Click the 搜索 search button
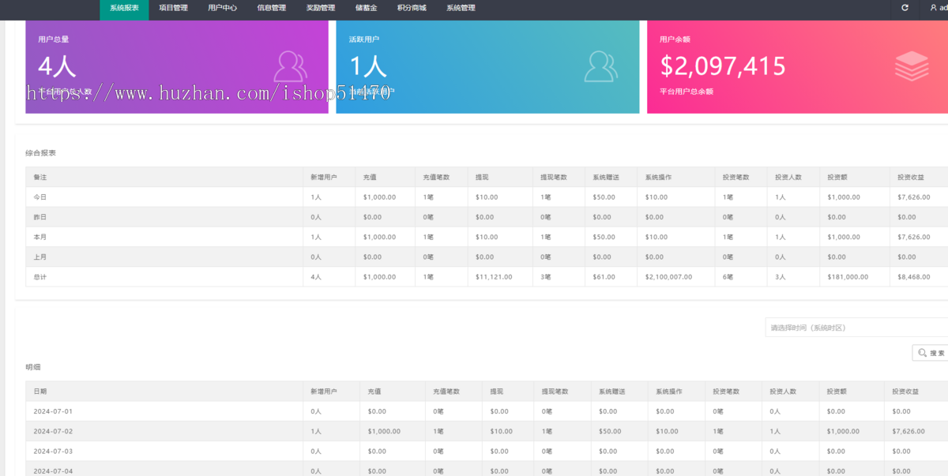The width and height of the screenshot is (948, 476). click(931, 353)
